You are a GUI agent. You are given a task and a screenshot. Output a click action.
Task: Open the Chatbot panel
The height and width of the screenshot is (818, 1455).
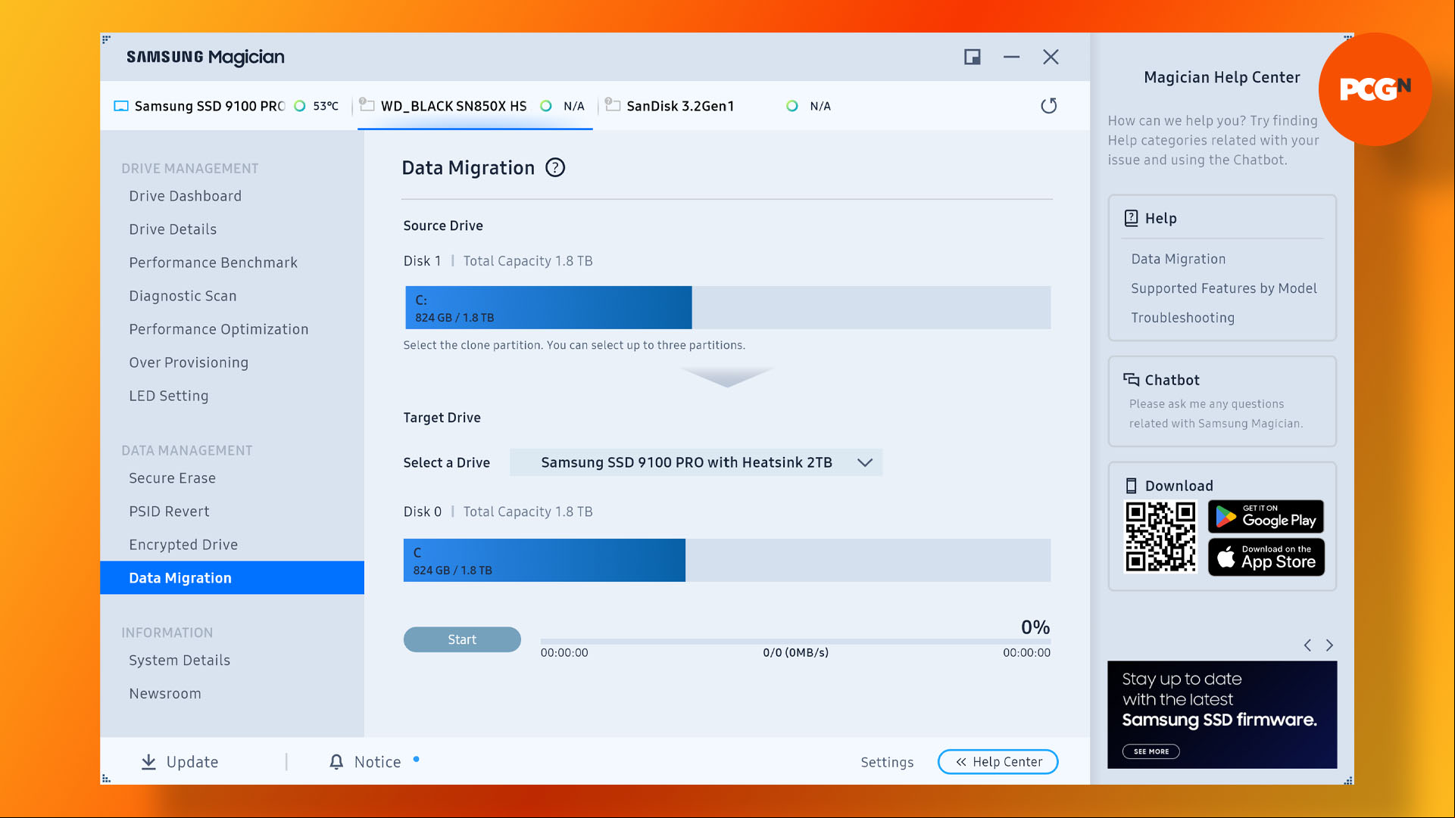pyautogui.click(x=1222, y=401)
